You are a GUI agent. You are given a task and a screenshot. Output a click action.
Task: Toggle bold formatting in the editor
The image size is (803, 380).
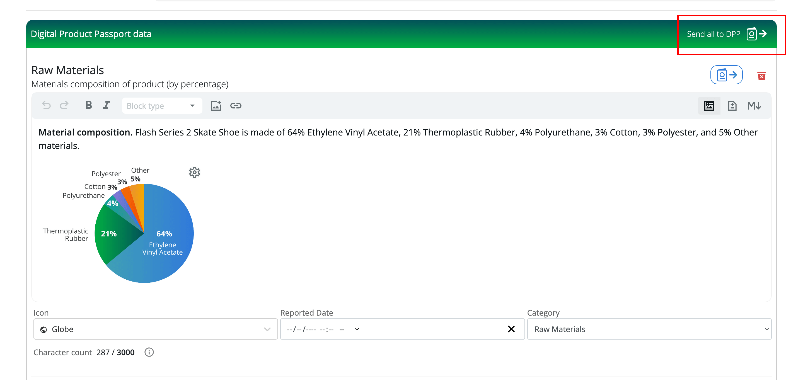tap(89, 105)
